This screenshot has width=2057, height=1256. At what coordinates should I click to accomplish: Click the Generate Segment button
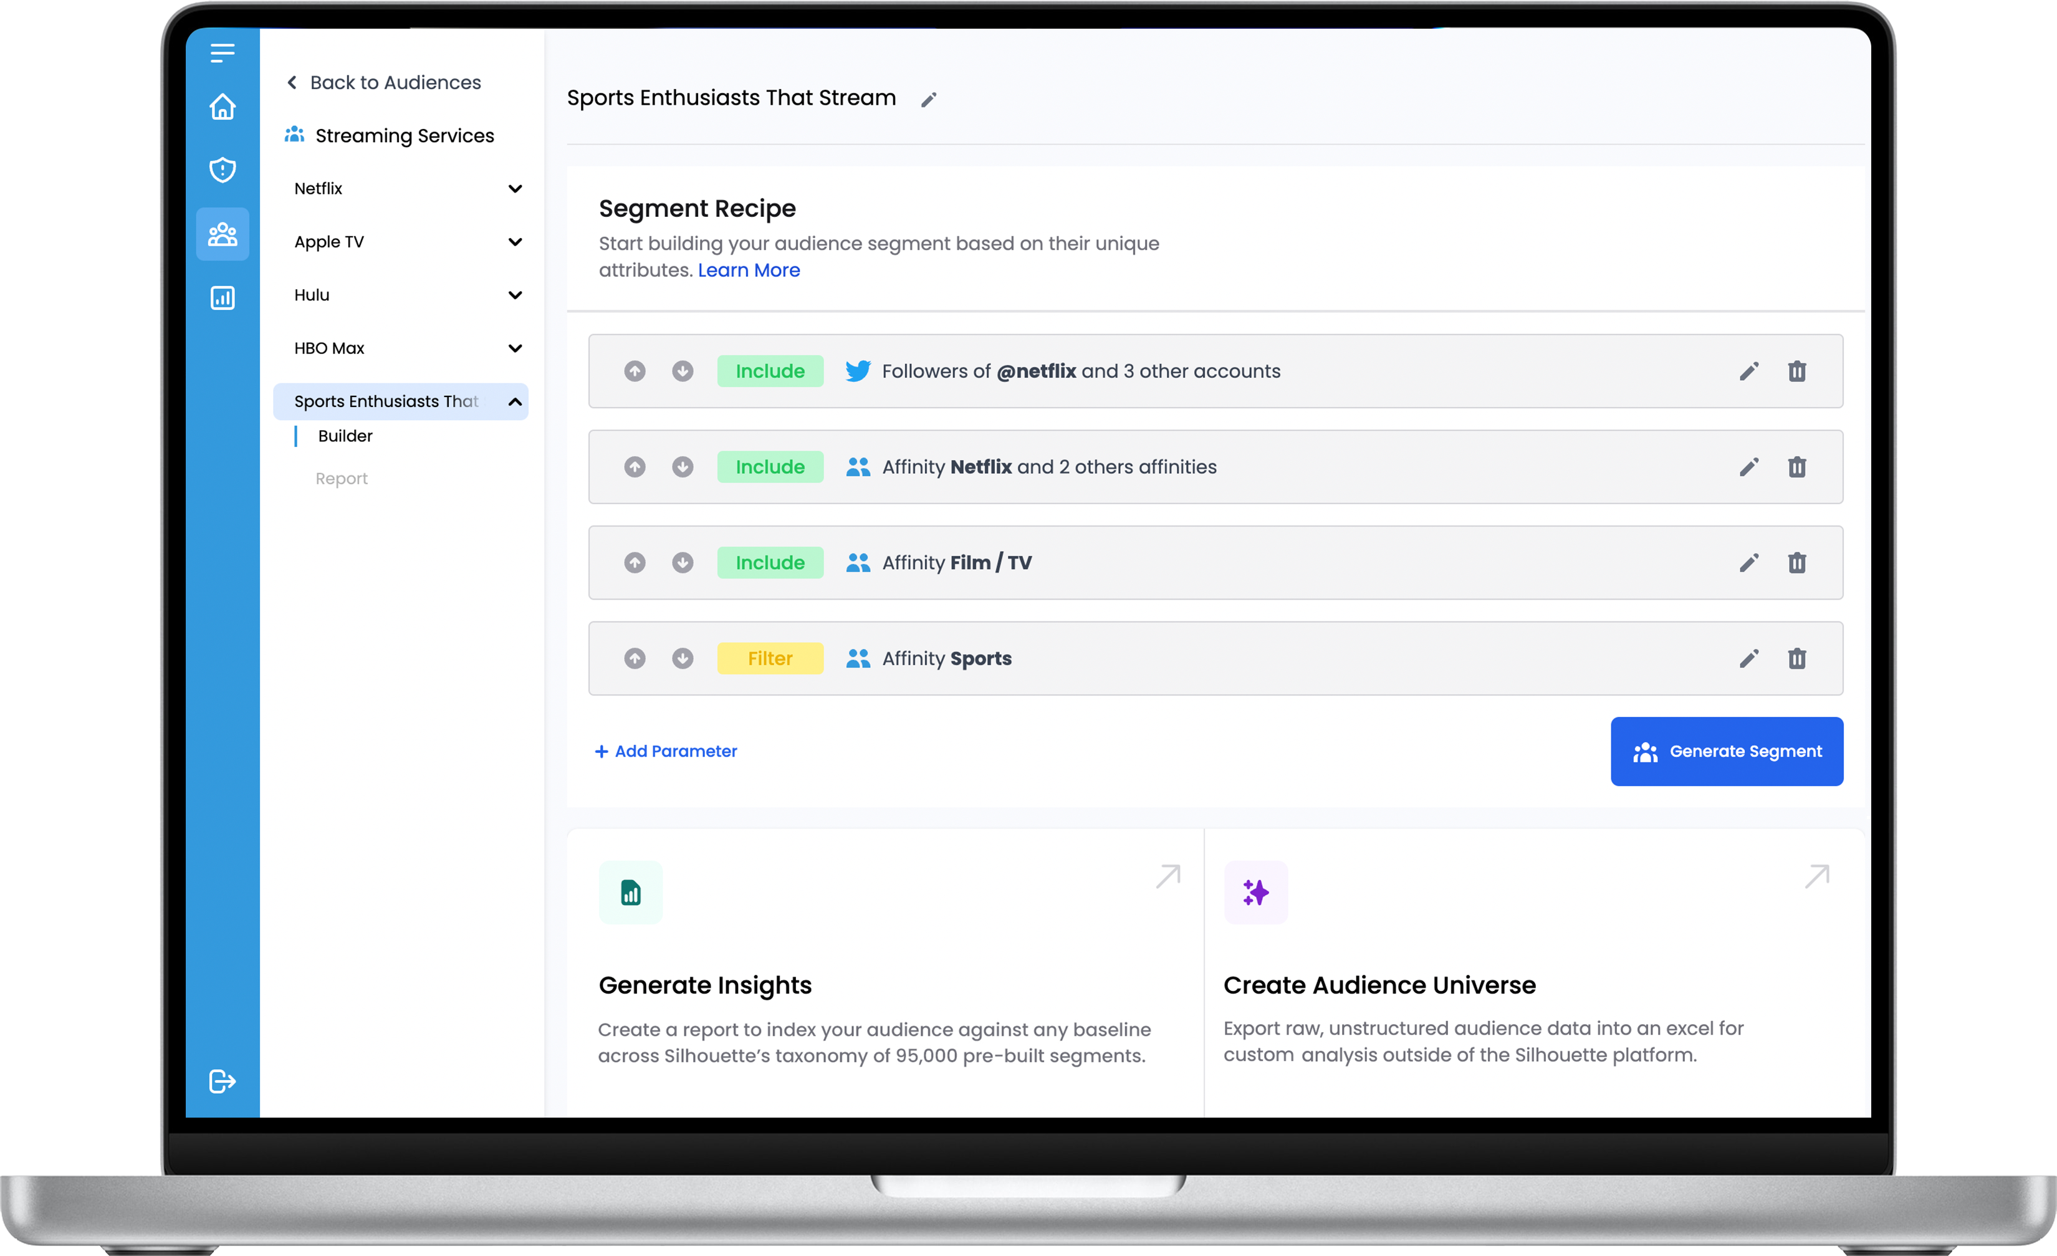click(x=1727, y=751)
